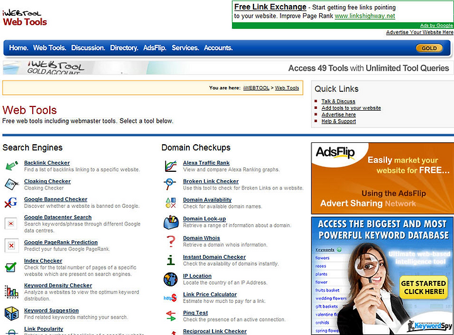Open the Link Popularity link
The width and height of the screenshot is (454, 335).
click(x=44, y=329)
